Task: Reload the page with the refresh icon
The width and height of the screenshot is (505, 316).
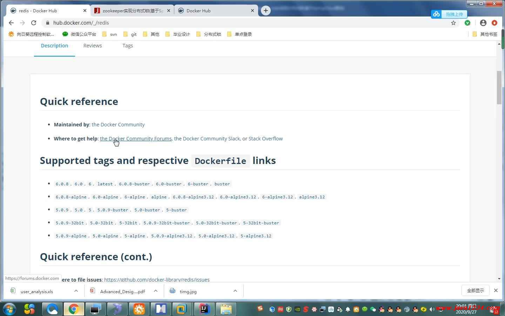Action: click(34, 23)
